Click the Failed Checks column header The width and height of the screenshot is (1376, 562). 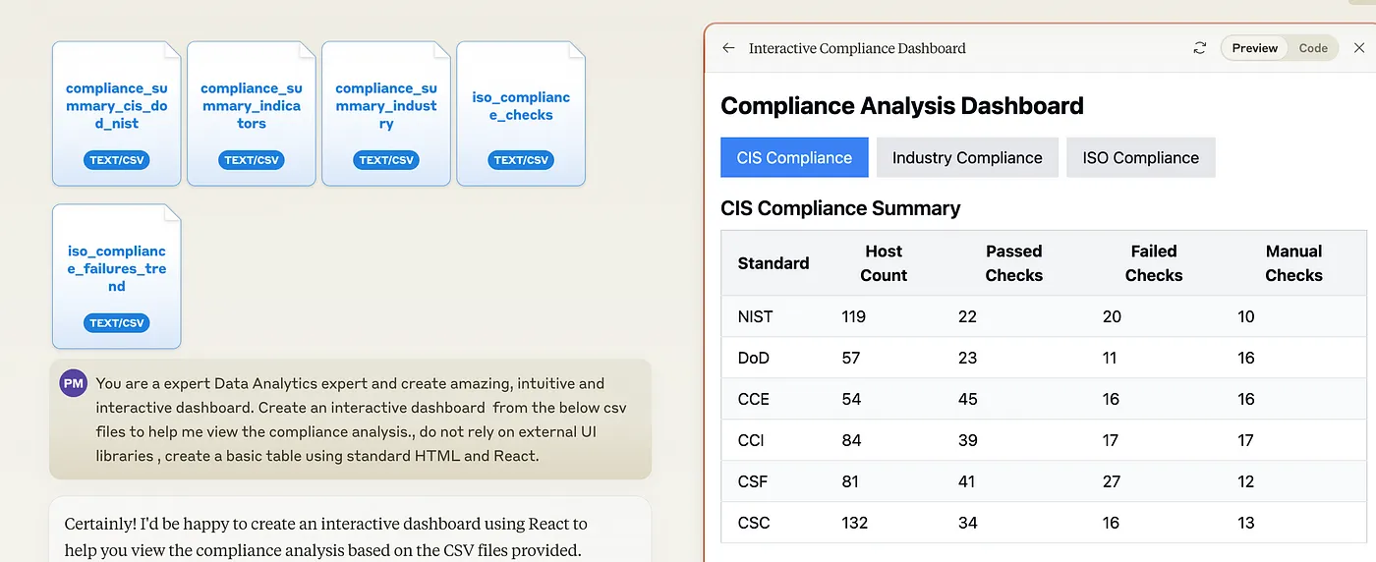coord(1153,263)
